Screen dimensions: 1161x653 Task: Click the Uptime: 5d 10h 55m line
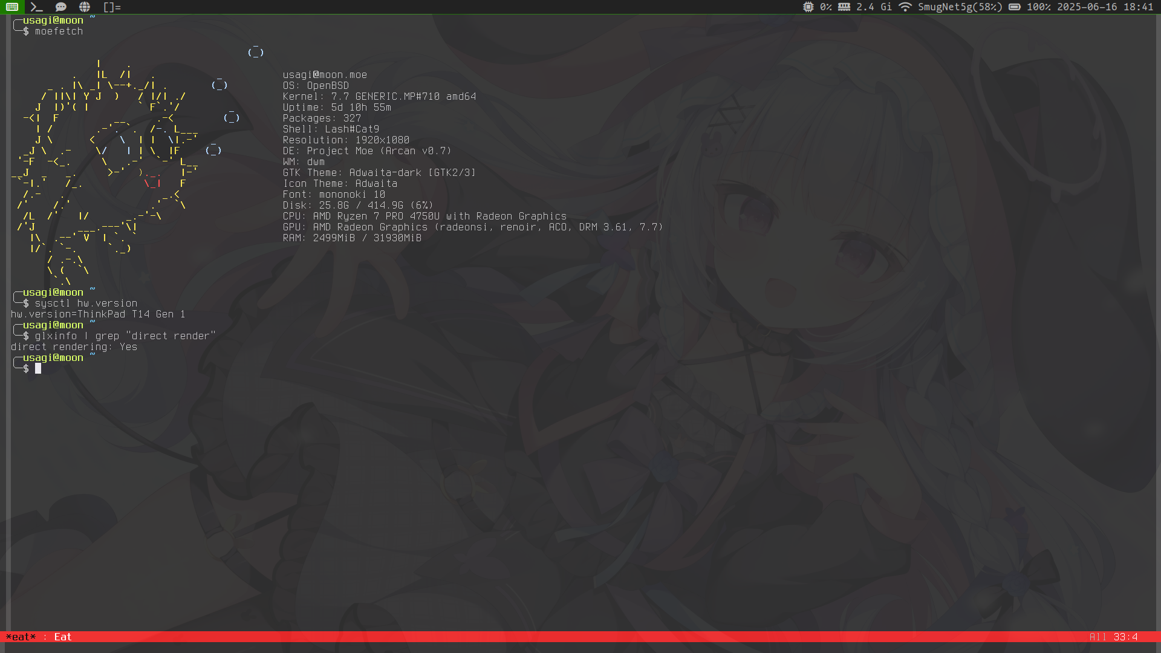click(x=337, y=108)
